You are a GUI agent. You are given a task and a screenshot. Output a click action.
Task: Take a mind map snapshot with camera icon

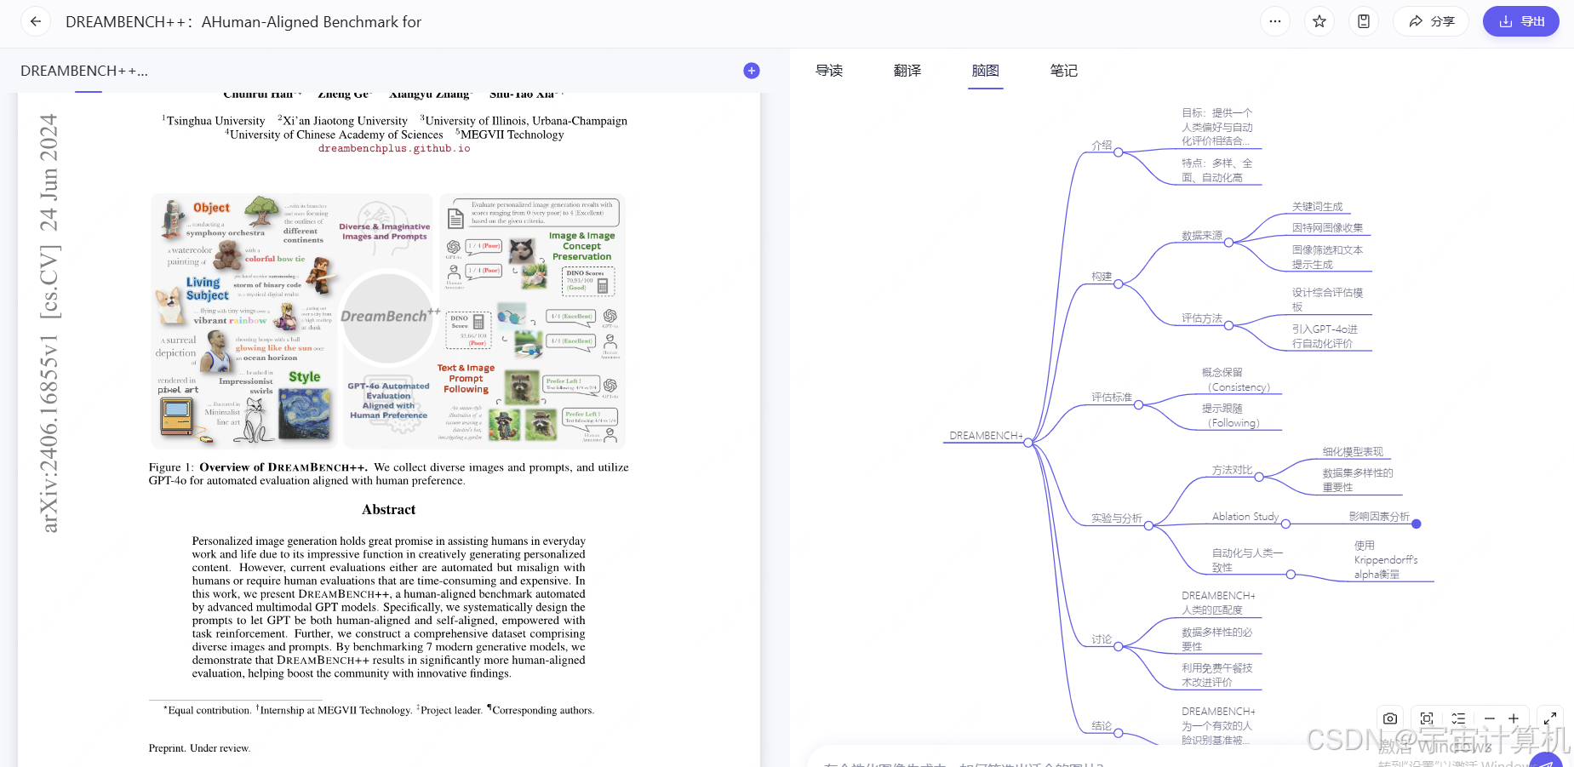tap(1390, 718)
